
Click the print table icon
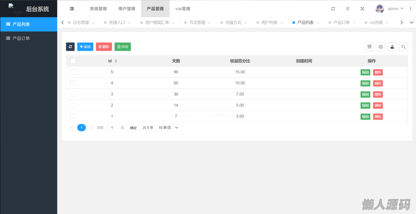point(381,47)
